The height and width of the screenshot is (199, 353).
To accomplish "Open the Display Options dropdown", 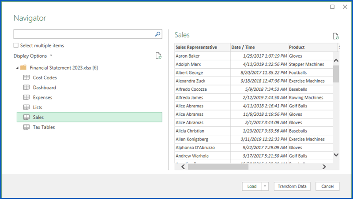I will [33, 56].
